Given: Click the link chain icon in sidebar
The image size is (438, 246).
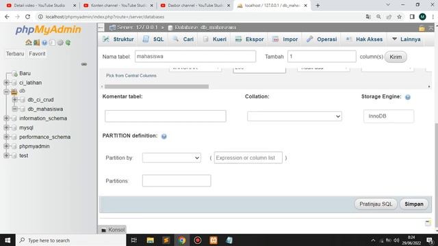Looking at the screenshot, I should [83, 64].
